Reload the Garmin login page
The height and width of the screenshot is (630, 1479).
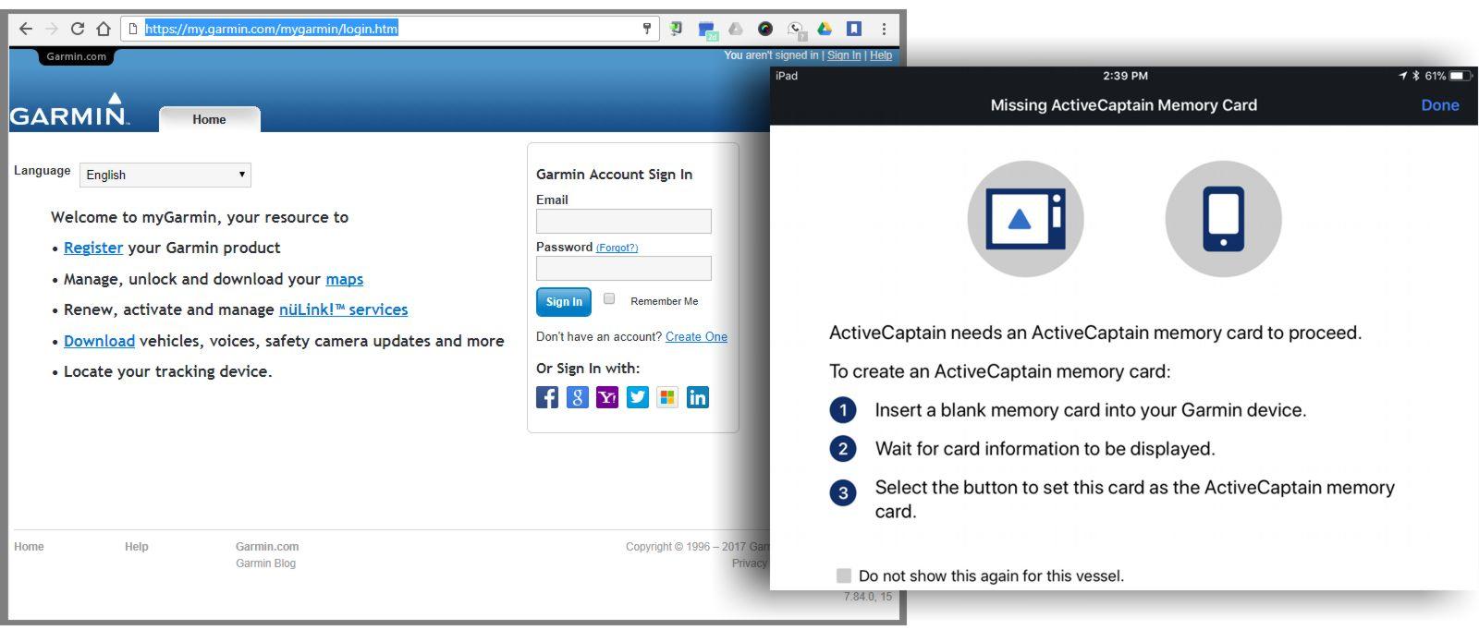click(x=78, y=29)
